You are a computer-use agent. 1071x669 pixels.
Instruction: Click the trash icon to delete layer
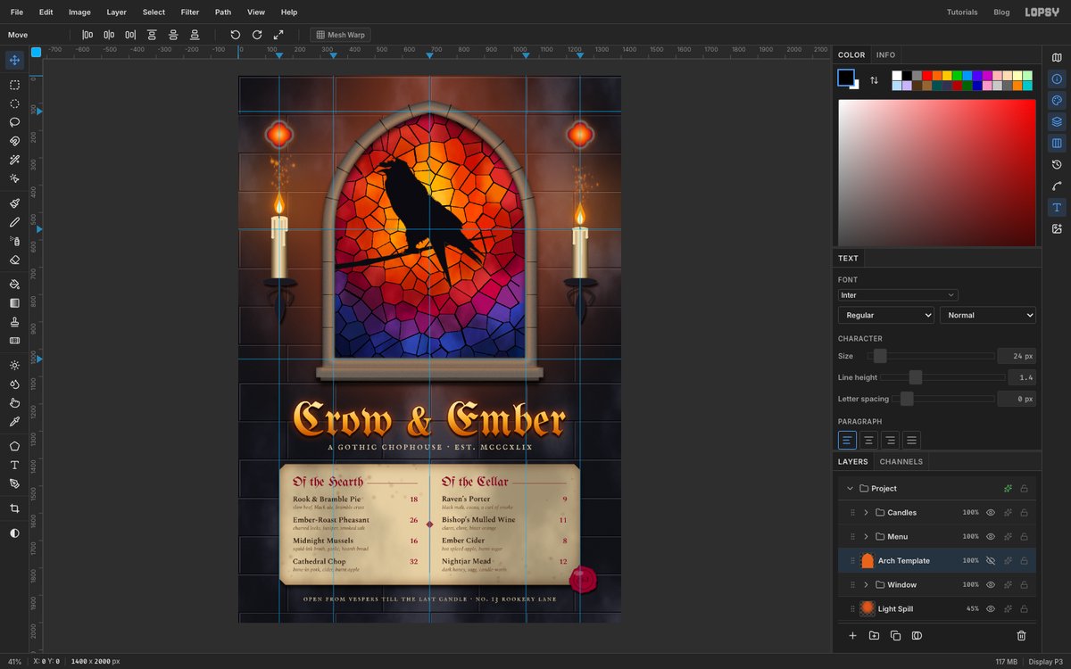coord(1021,636)
